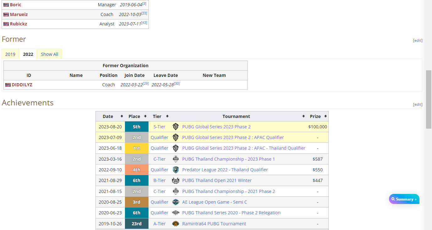The image size is (432, 230).
Task: Click the Ramintra64 PUBG Tournament icon
Action: click(x=176, y=224)
